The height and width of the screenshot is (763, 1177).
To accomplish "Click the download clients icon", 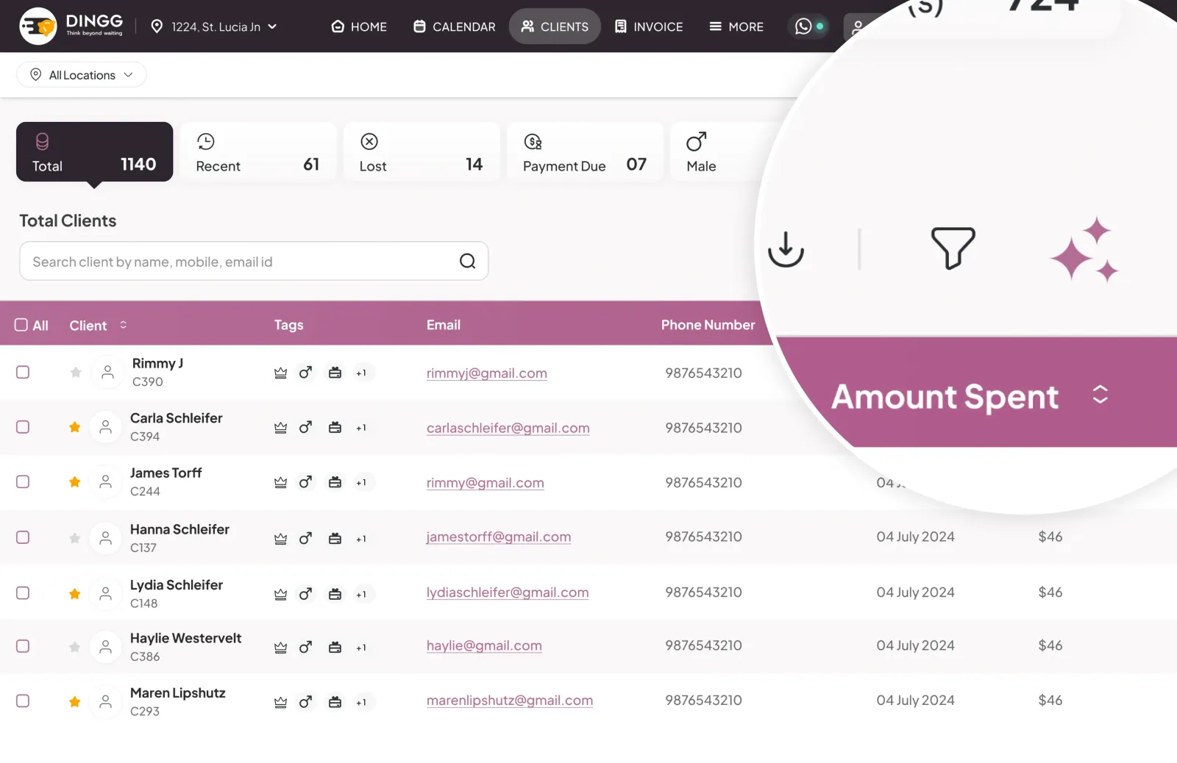I will [x=786, y=249].
